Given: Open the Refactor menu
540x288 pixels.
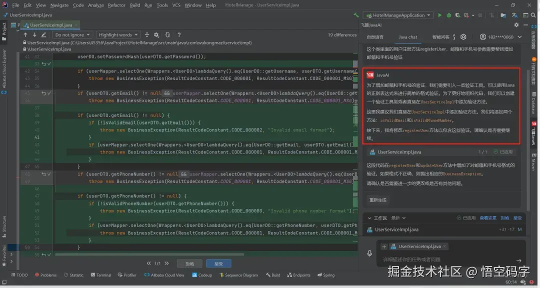Looking at the screenshot, I should pyautogui.click(x=116, y=5).
